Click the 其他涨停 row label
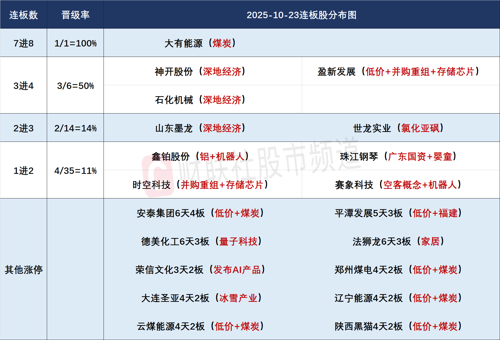The image size is (500, 340). pyautogui.click(x=24, y=270)
